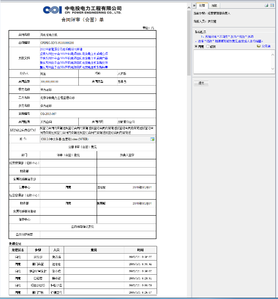Screen dimensions: 278x299
Task: Click the comment box scroll up arrow
Action: click(x=273, y=55)
